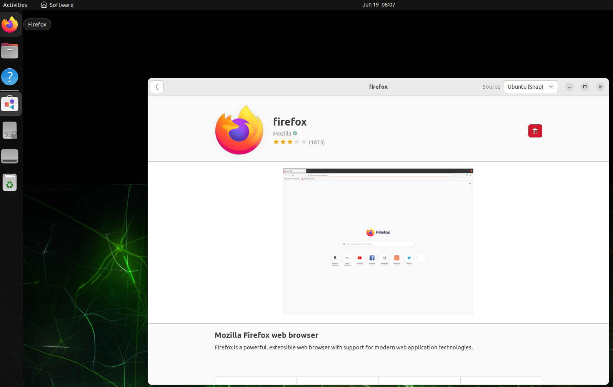Uninstall firefox with red trash button

535,131
